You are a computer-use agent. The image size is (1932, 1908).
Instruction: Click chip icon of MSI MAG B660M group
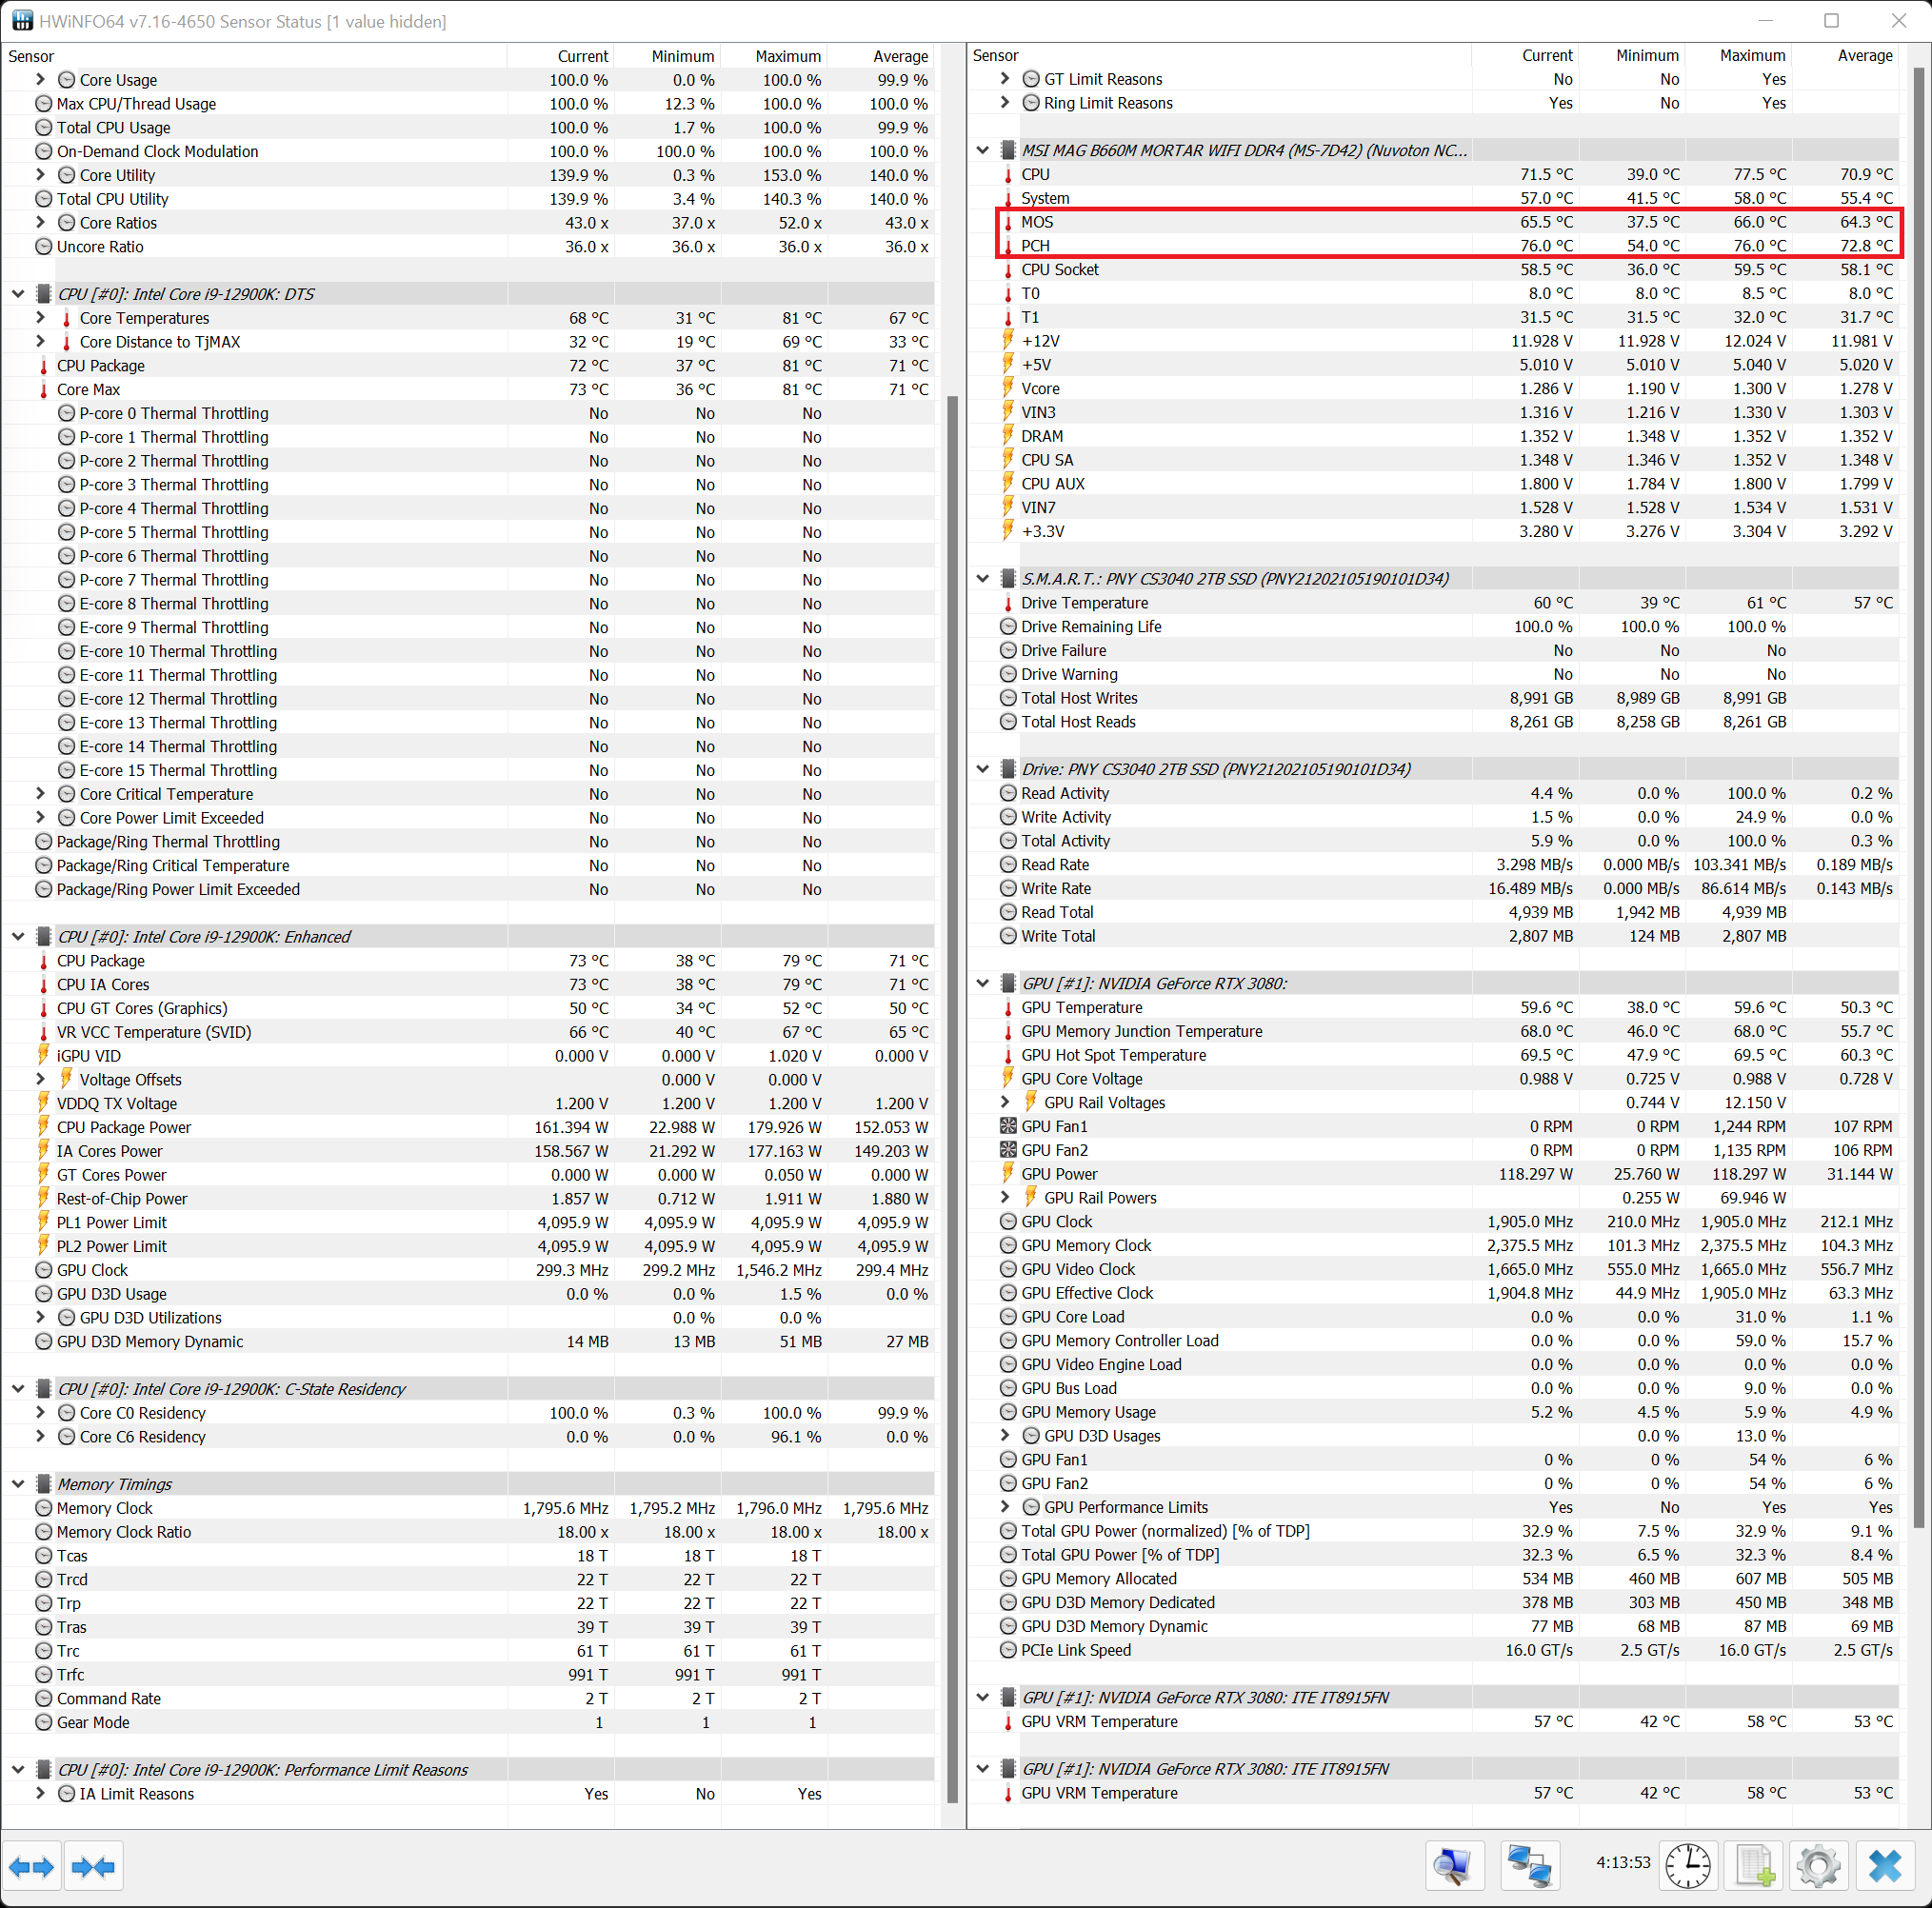(1008, 150)
